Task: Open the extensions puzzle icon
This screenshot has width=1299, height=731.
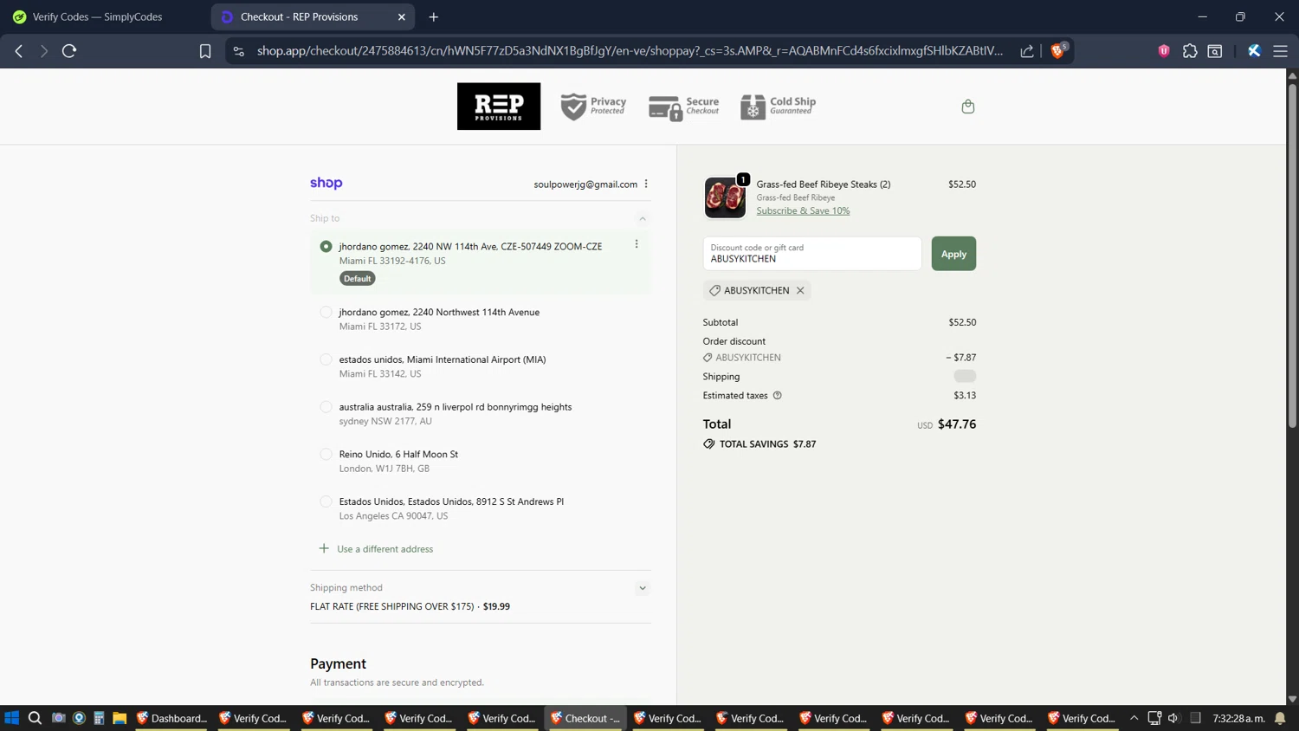Action: [1190, 51]
